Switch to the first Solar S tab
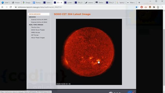Viewport: 165px width, 93px height. pyautogui.click(x=6, y=3)
